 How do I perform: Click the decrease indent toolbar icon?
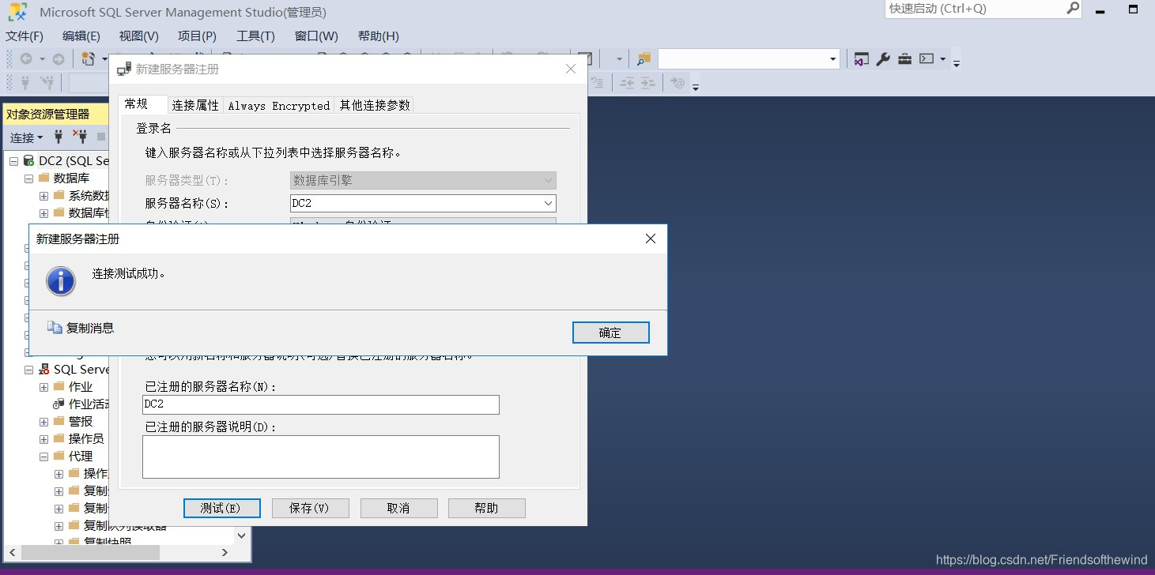point(627,82)
